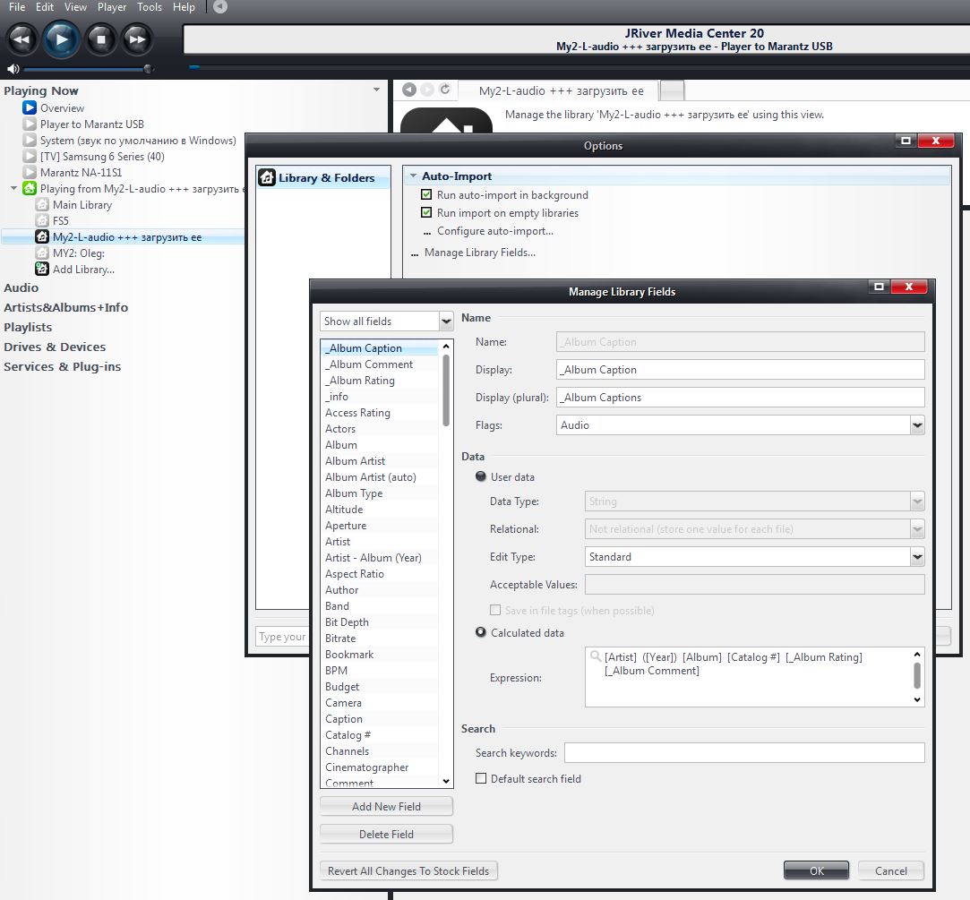Click Revert All Changes To Stock Fields

click(408, 871)
